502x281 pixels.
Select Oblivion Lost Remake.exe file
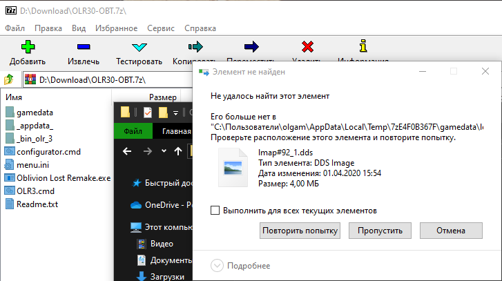(x=57, y=178)
